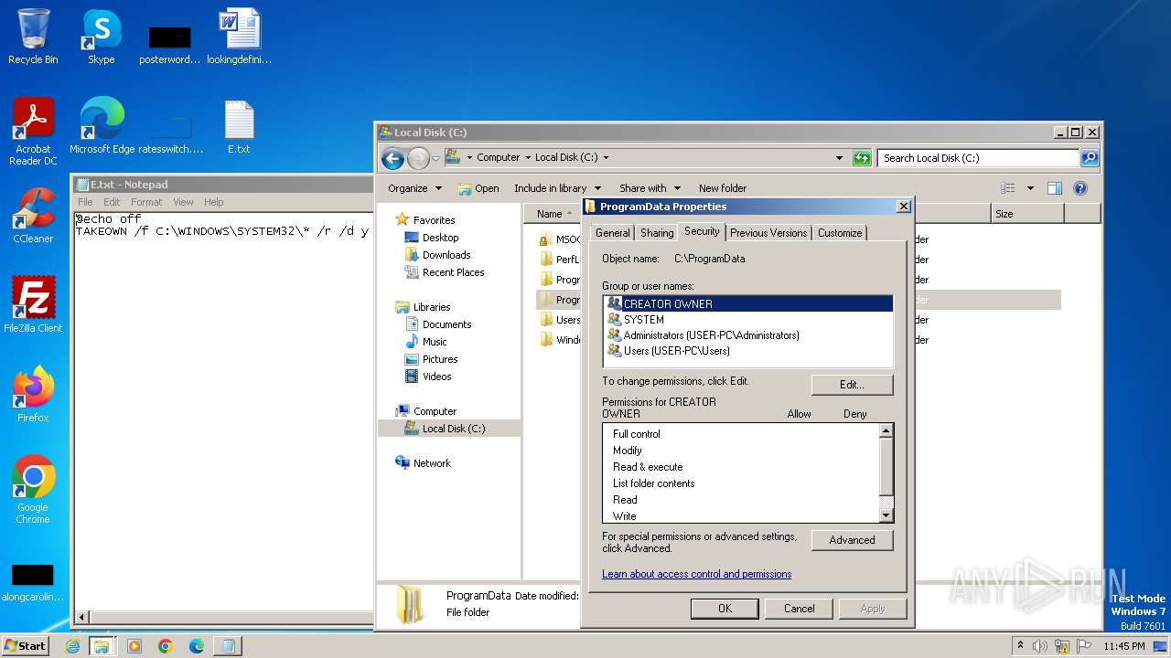Click OK in ProgramData Properties
1171x658 pixels.
[x=725, y=609]
